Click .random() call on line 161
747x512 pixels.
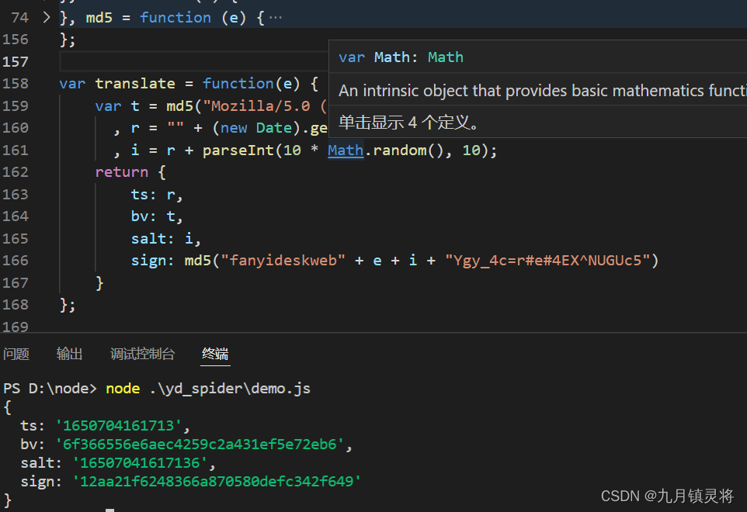pyautogui.click(x=404, y=150)
